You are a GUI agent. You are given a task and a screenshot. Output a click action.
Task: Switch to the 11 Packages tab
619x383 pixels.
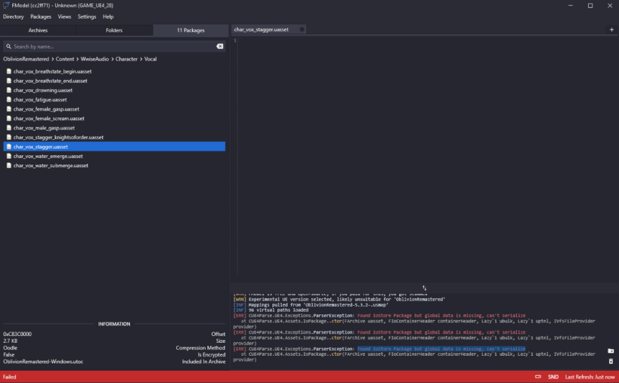click(x=191, y=30)
